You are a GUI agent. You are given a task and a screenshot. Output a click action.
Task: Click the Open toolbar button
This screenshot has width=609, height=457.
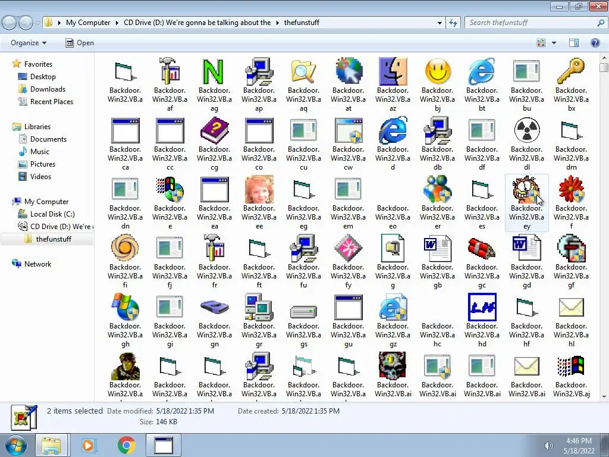tap(80, 43)
